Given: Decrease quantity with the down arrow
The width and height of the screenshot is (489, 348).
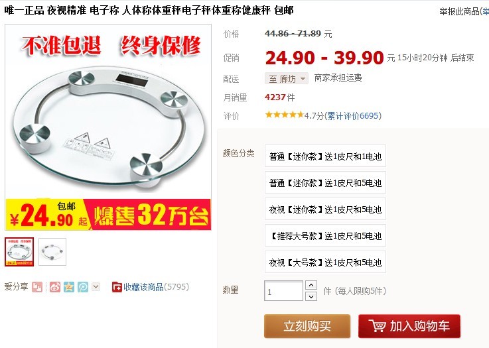Looking at the screenshot, I should pyautogui.click(x=311, y=296).
